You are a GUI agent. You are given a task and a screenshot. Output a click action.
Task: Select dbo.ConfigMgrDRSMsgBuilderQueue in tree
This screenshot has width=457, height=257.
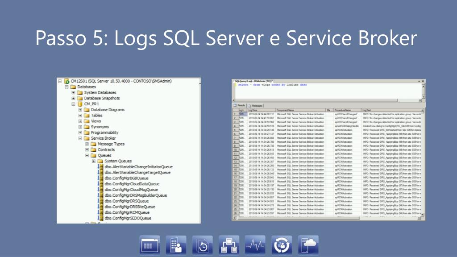point(136,195)
